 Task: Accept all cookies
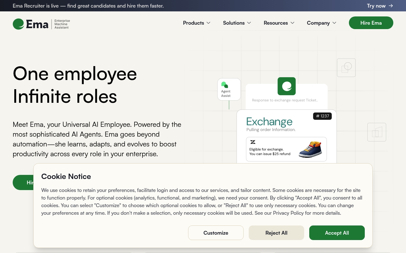tap(337, 233)
